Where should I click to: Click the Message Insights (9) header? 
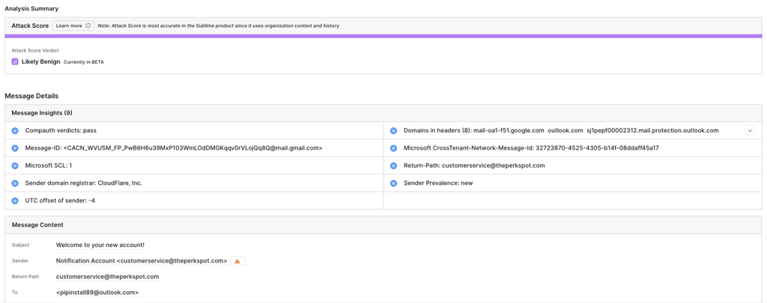coord(42,113)
